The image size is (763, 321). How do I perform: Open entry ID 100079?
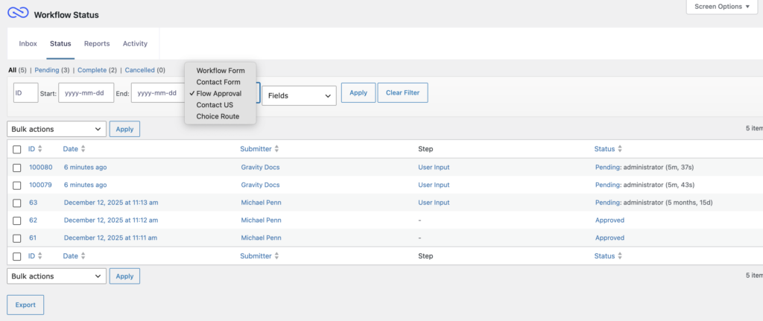point(41,185)
